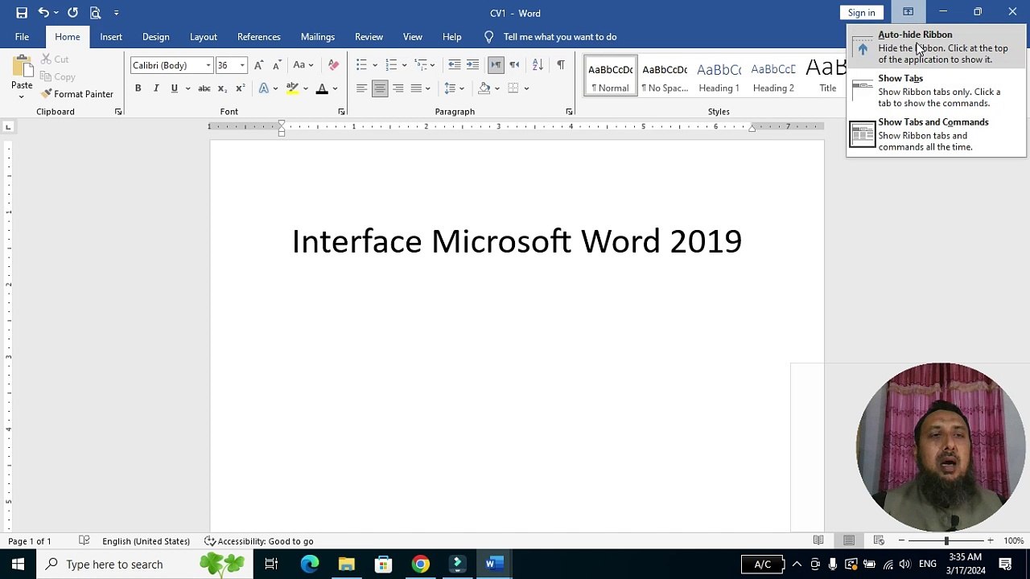Screen dimensions: 1030x579
Task: Open the font size dropdown arrow
Action: [242, 65]
